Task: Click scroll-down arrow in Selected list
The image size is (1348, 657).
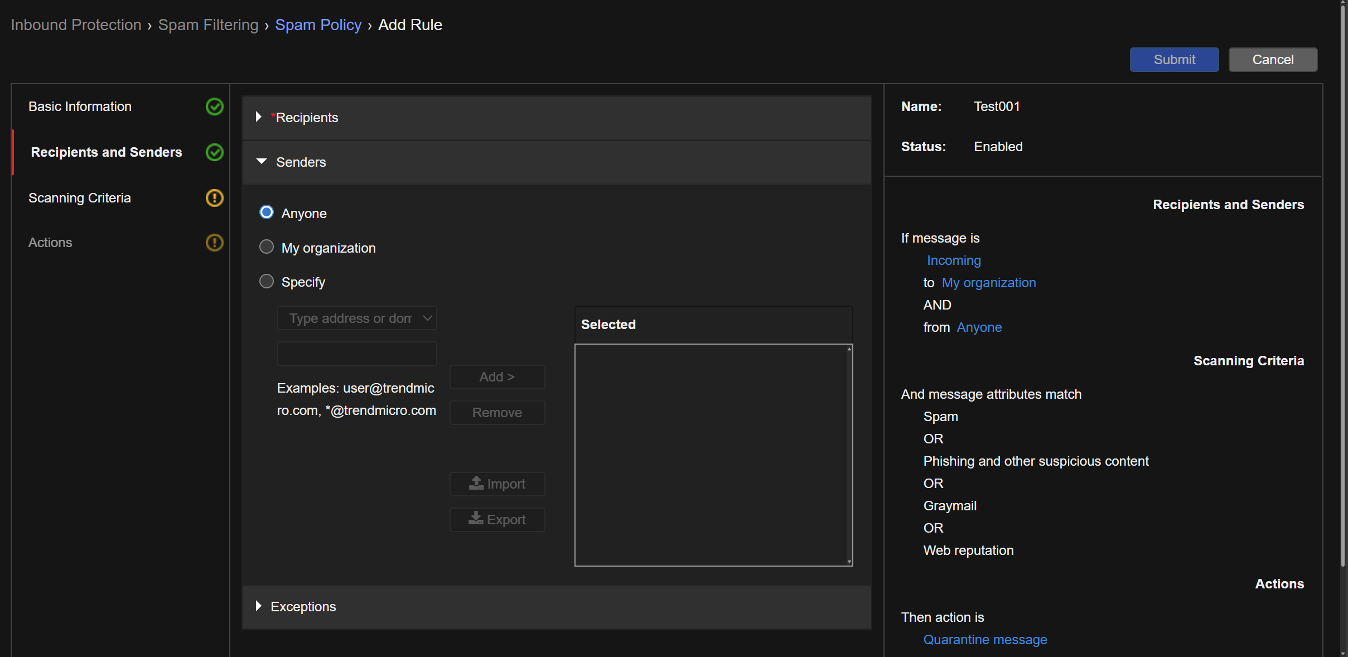Action: point(849,562)
